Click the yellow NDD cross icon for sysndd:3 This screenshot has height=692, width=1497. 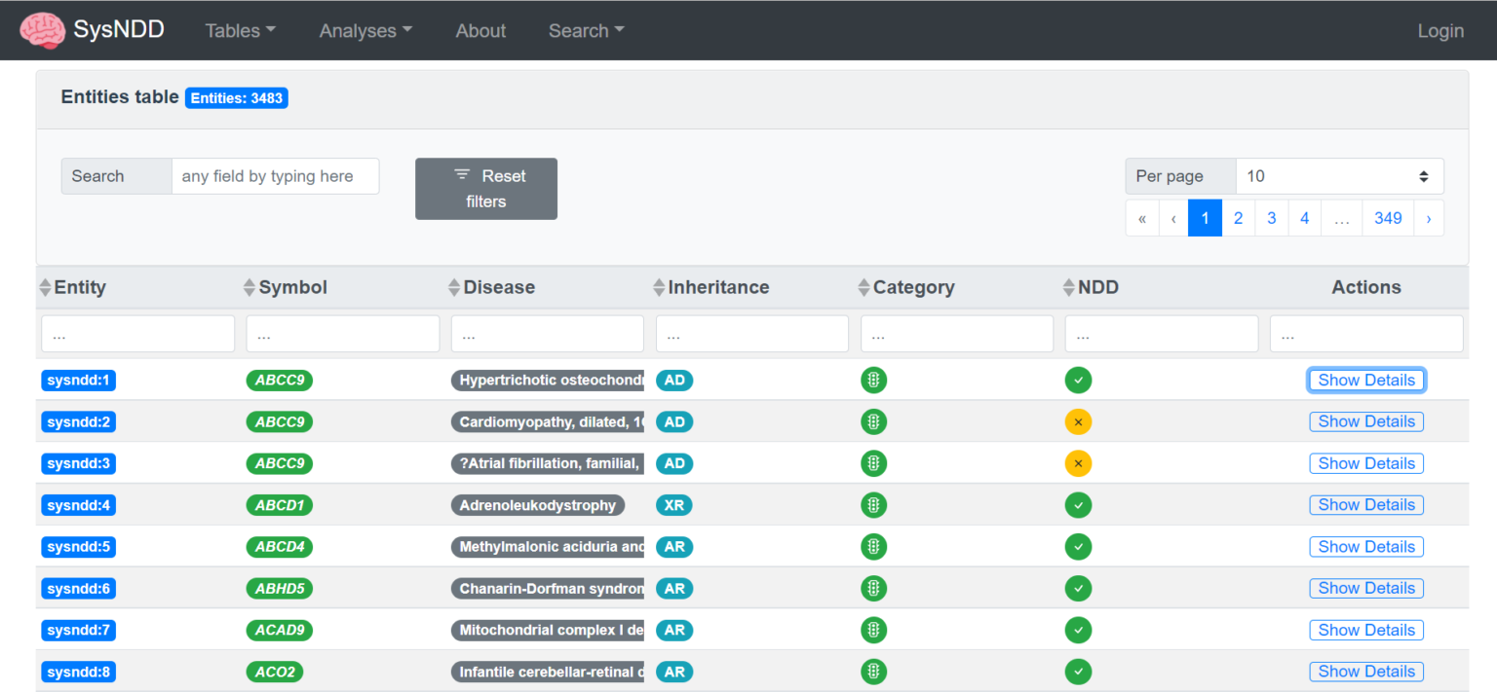[1078, 464]
